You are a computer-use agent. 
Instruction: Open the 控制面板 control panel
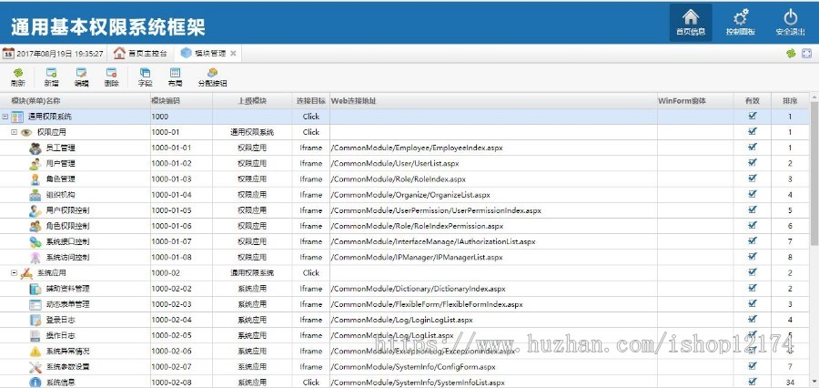(x=740, y=23)
